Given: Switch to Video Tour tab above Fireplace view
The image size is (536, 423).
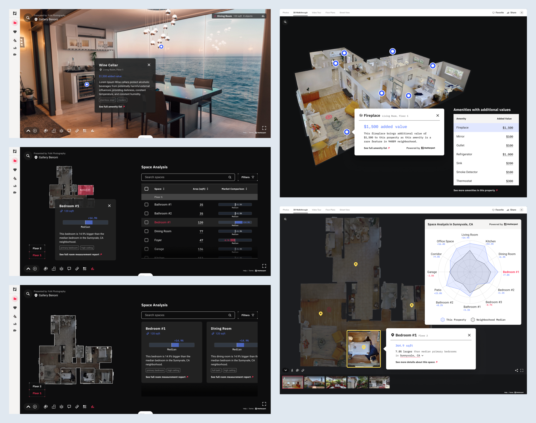Looking at the screenshot, I should coord(316,13).
